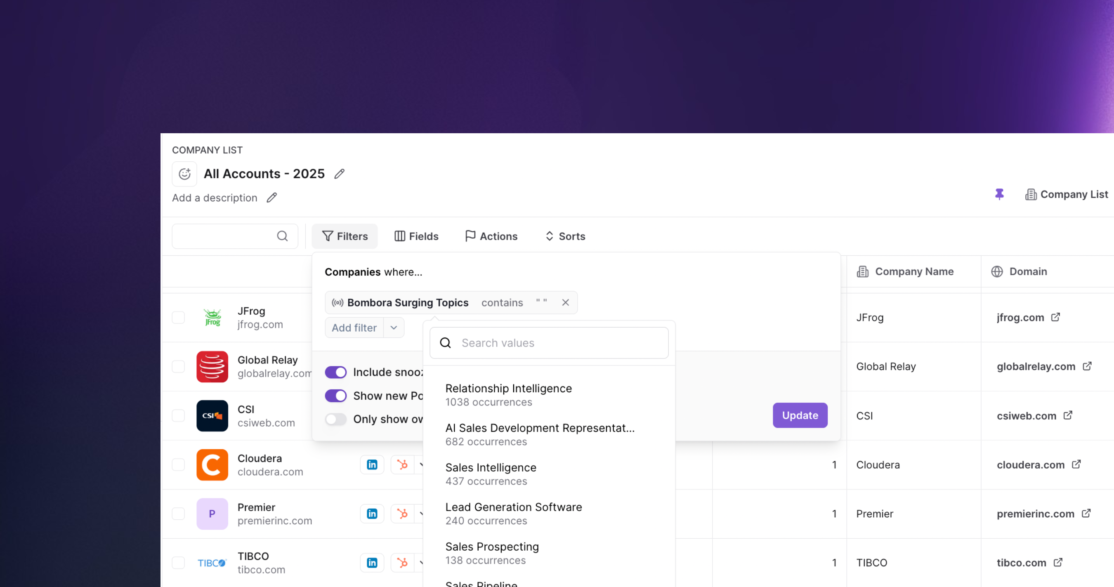Open the Fields menu
This screenshot has height=587, width=1114.
[x=416, y=236]
